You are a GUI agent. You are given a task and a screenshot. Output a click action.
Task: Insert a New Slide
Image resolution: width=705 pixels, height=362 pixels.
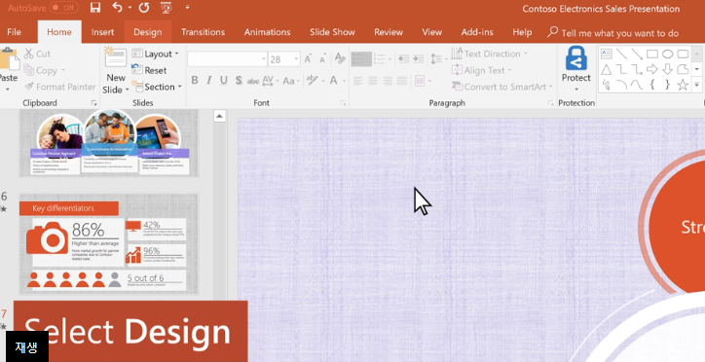(x=116, y=70)
